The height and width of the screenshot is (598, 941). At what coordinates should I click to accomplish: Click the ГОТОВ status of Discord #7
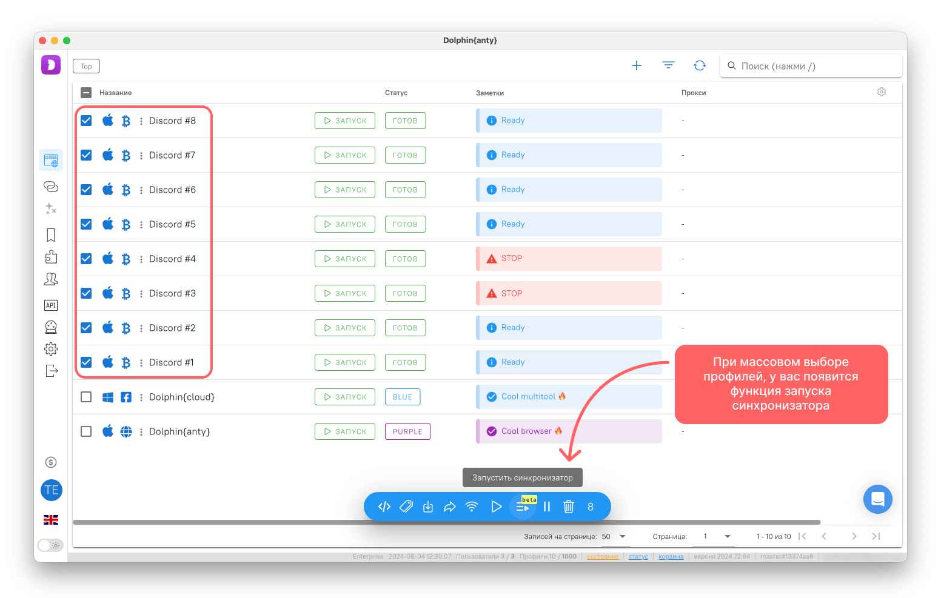point(405,155)
